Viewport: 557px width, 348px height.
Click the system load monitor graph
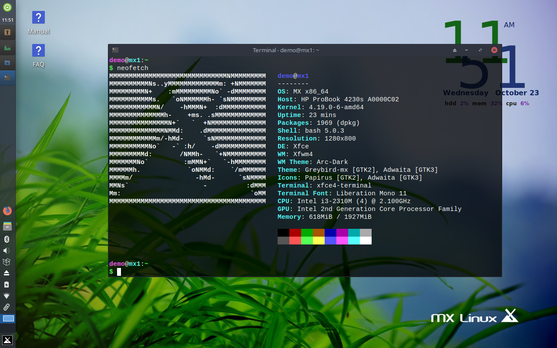click(7, 47)
